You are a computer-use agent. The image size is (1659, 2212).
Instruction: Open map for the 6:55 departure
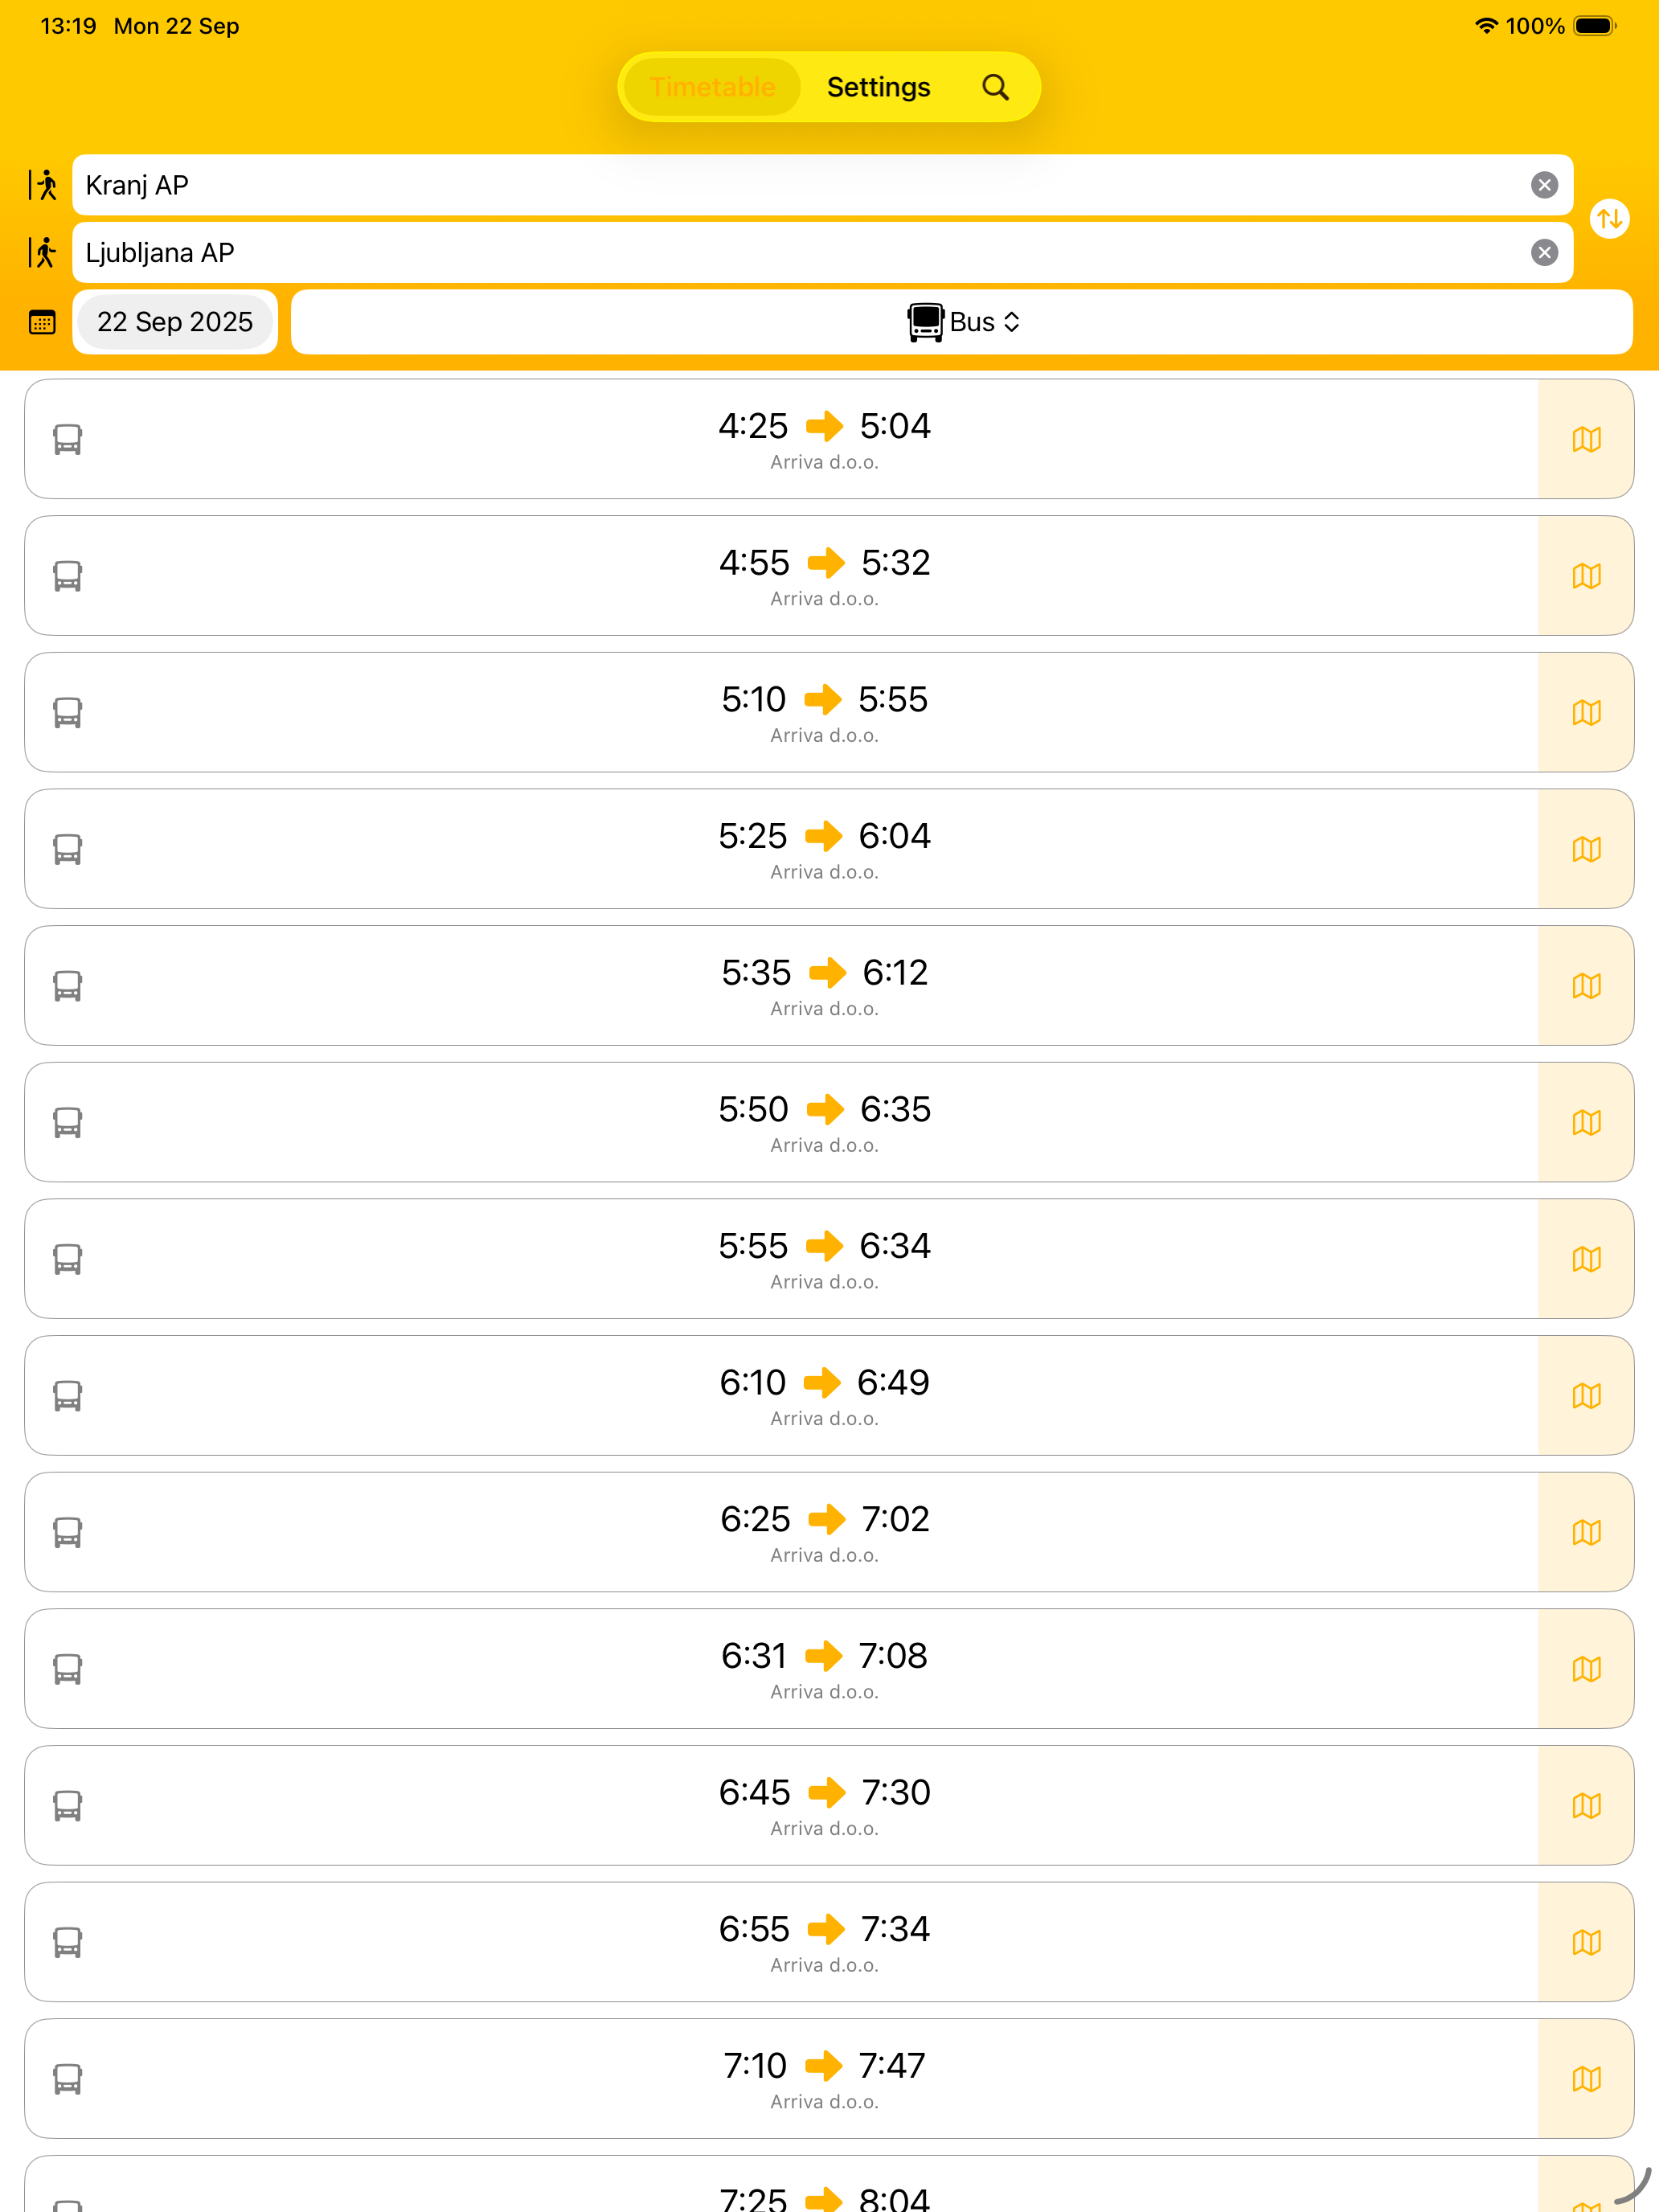[x=1586, y=1942]
